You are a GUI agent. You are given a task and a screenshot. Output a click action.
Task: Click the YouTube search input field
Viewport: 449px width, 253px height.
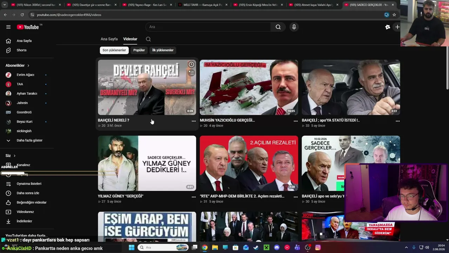pyautogui.click(x=208, y=27)
